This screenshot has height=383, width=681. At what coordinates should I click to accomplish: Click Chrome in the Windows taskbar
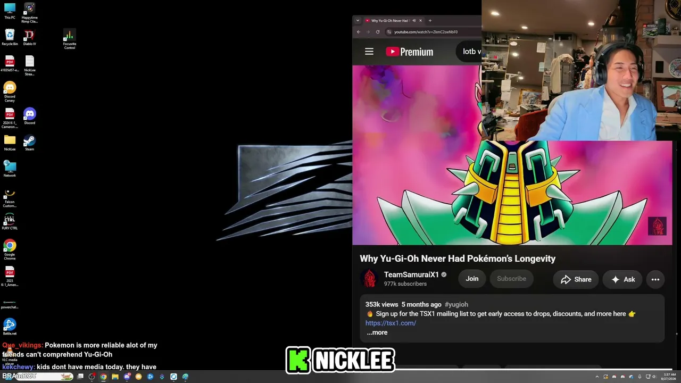(103, 377)
